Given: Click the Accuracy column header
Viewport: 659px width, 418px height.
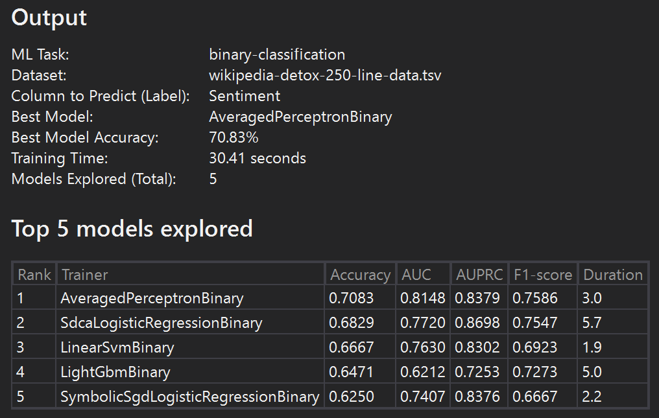Looking at the screenshot, I should coord(360,275).
